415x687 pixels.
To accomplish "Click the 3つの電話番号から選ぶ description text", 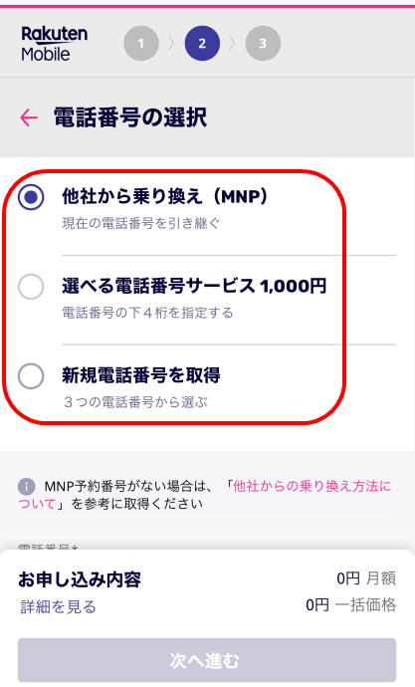I will 135,402.
